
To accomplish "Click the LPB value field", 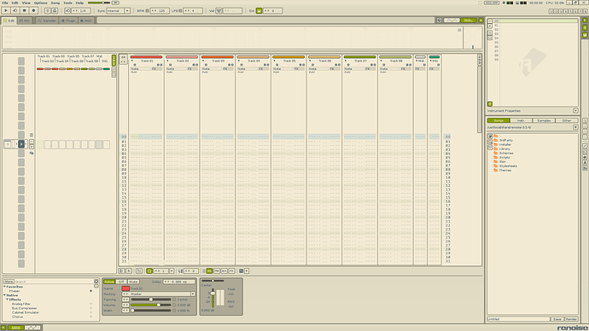I will (x=193, y=11).
